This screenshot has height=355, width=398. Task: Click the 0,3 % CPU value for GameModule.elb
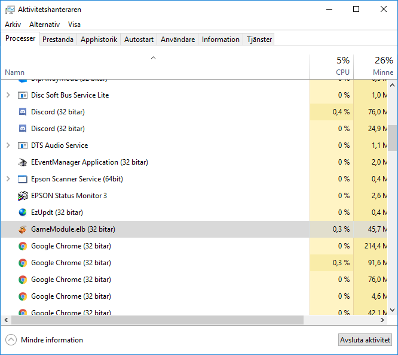[341, 229]
